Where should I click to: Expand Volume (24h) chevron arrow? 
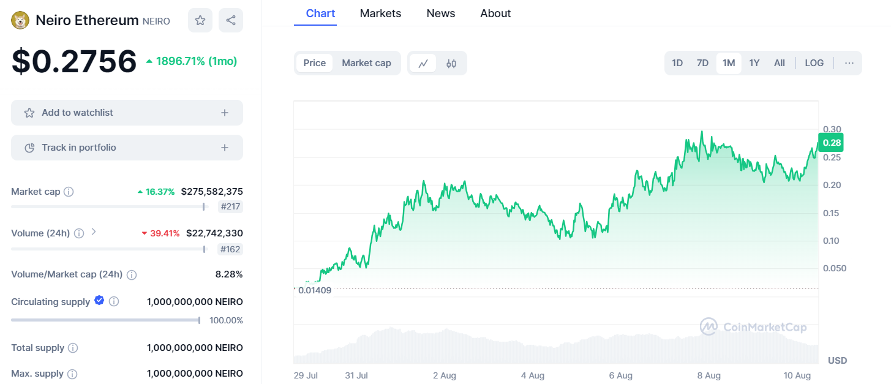point(94,232)
